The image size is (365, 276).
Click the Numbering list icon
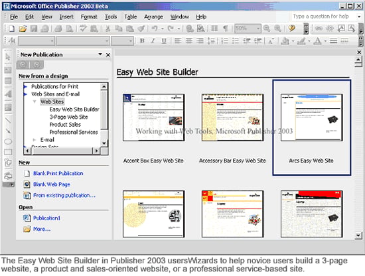(224, 41)
